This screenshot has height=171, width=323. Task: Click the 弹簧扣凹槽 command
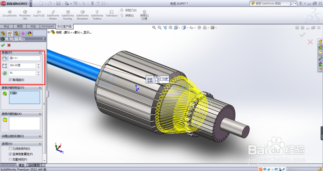[x=144, y=15]
